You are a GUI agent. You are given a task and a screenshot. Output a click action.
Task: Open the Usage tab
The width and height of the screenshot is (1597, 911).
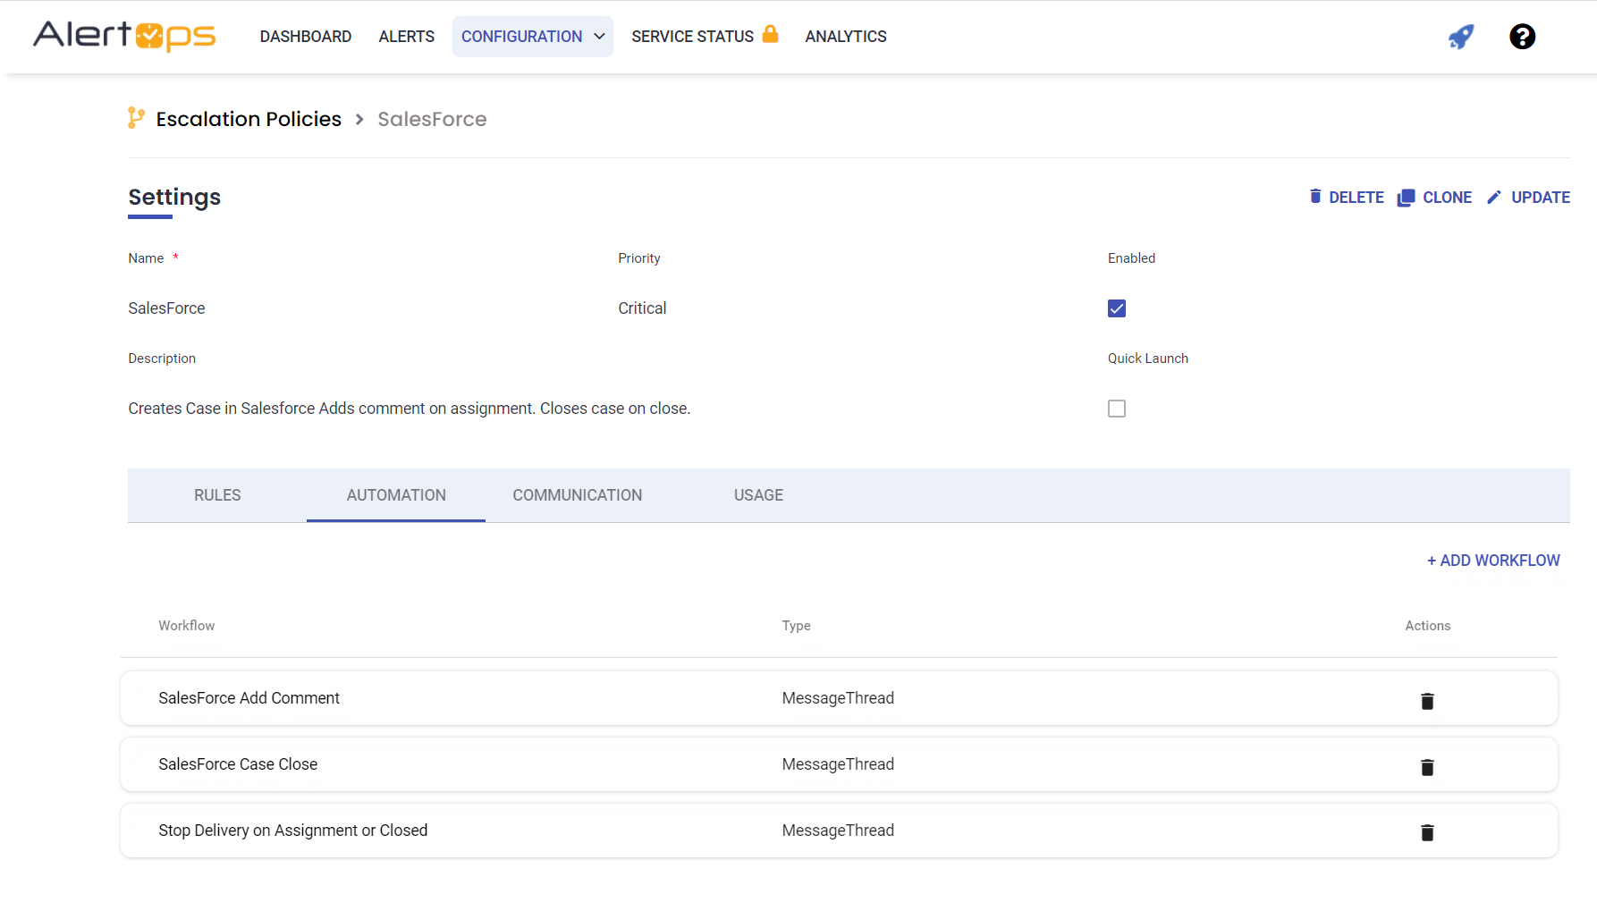click(x=758, y=495)
